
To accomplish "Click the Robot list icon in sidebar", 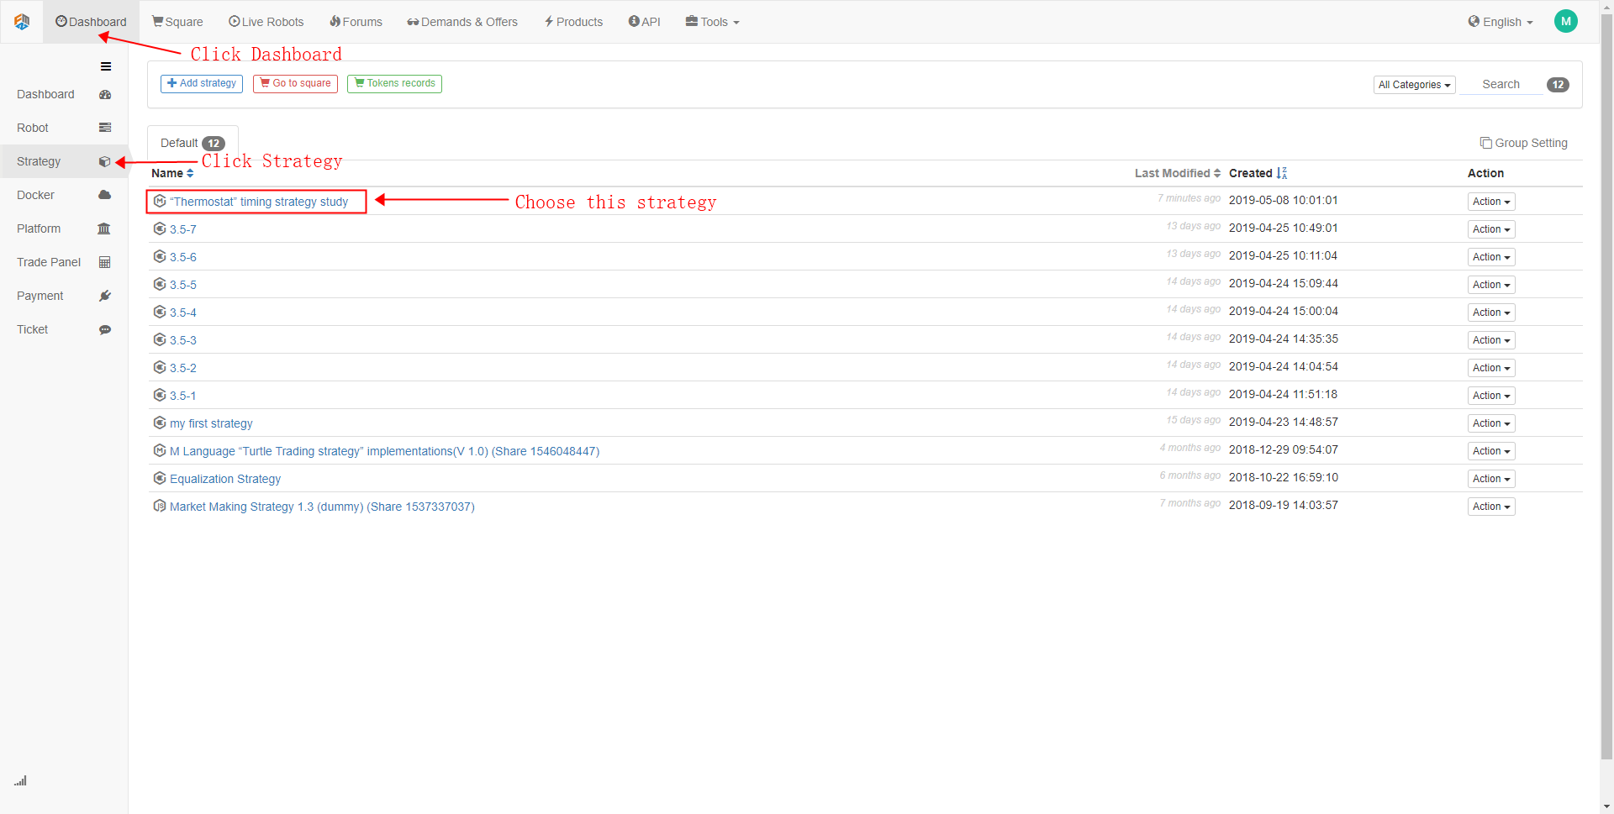I will (105, 128).
